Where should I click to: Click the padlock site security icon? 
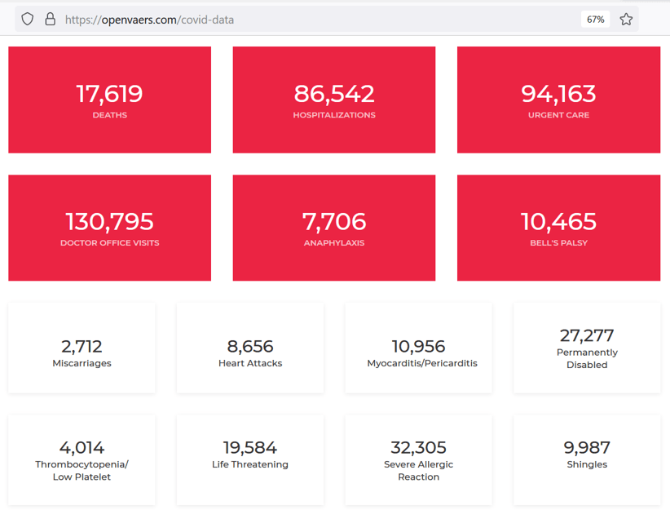[x=50, y=19]
